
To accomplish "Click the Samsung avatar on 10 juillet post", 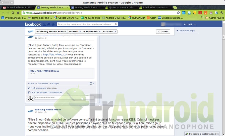I will [31, 111].
